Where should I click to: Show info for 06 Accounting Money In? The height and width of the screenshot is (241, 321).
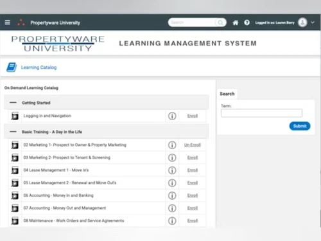pyautogui.click(x=172, y=195)
